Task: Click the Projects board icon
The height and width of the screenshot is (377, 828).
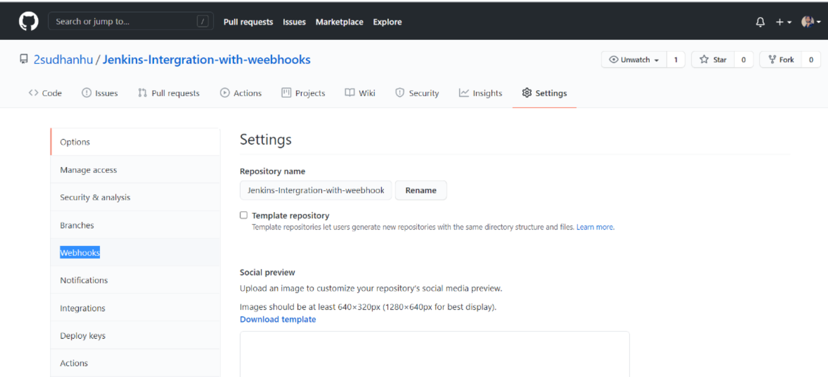Action: [287, 93]
